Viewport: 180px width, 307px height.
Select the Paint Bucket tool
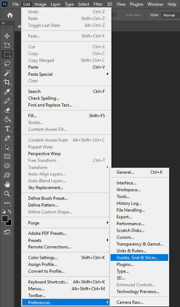click(x=7, y=119)
